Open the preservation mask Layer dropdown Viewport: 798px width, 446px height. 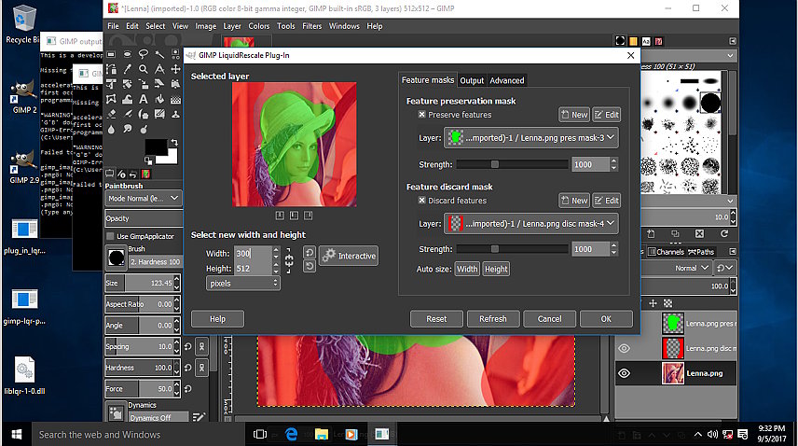[531, 137]
